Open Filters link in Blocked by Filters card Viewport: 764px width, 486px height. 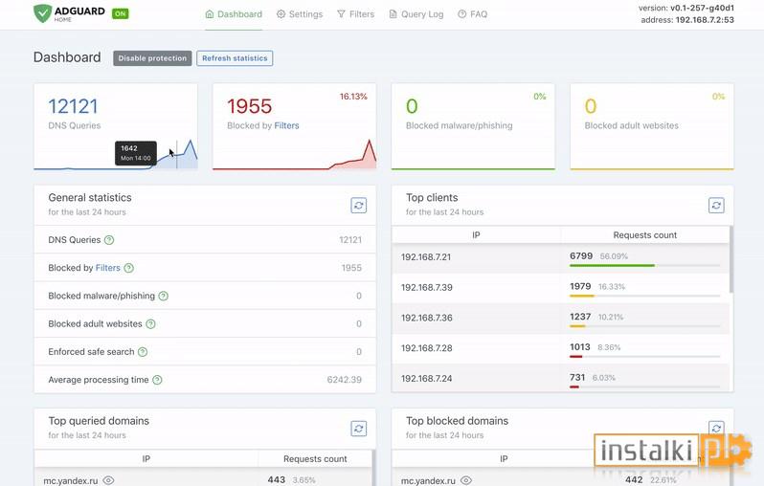(x=286, y=125)
